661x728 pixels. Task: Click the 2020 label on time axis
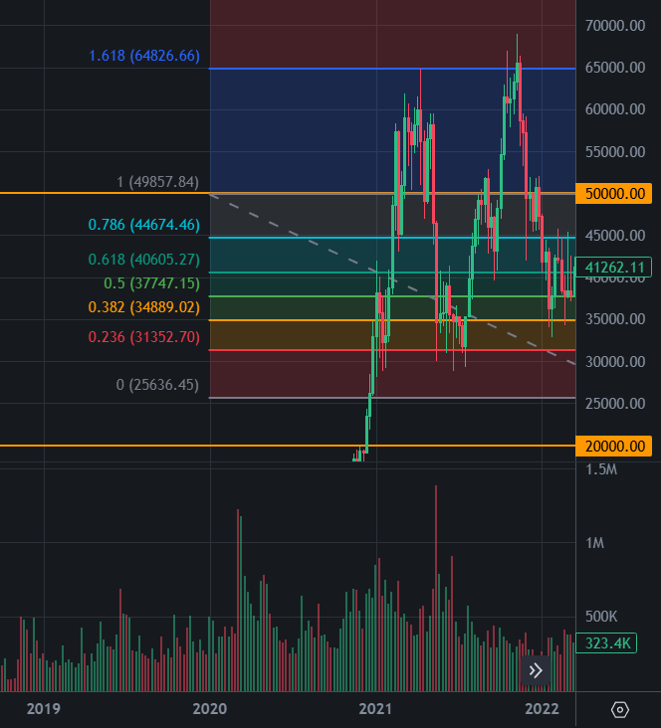[210, 709]
